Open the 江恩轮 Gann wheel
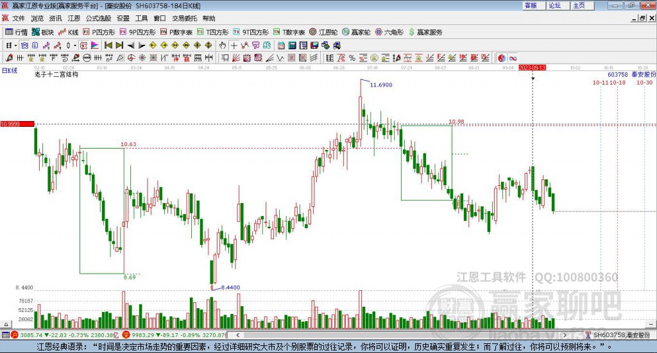The width and height of the screenshot is (657, 353). click(x=323, y=32)
